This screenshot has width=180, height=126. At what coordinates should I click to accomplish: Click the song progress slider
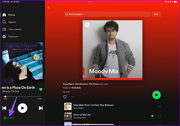tap(22, 97)
